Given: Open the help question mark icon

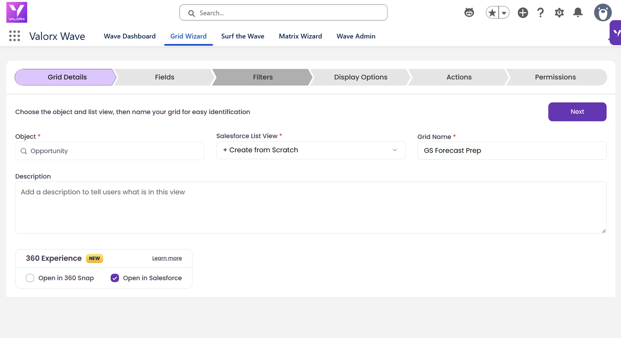Looking at the screenshot, I should pyautogui.click(x=540, y=13).
